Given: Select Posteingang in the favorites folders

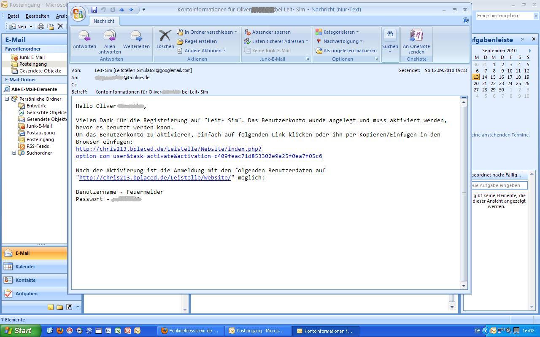Looking at the screenshot, I should click(x=33, y=64).
